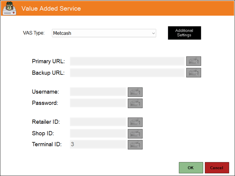235x176 pixels.
Task: Open Additional Settings
Action: 184,33
